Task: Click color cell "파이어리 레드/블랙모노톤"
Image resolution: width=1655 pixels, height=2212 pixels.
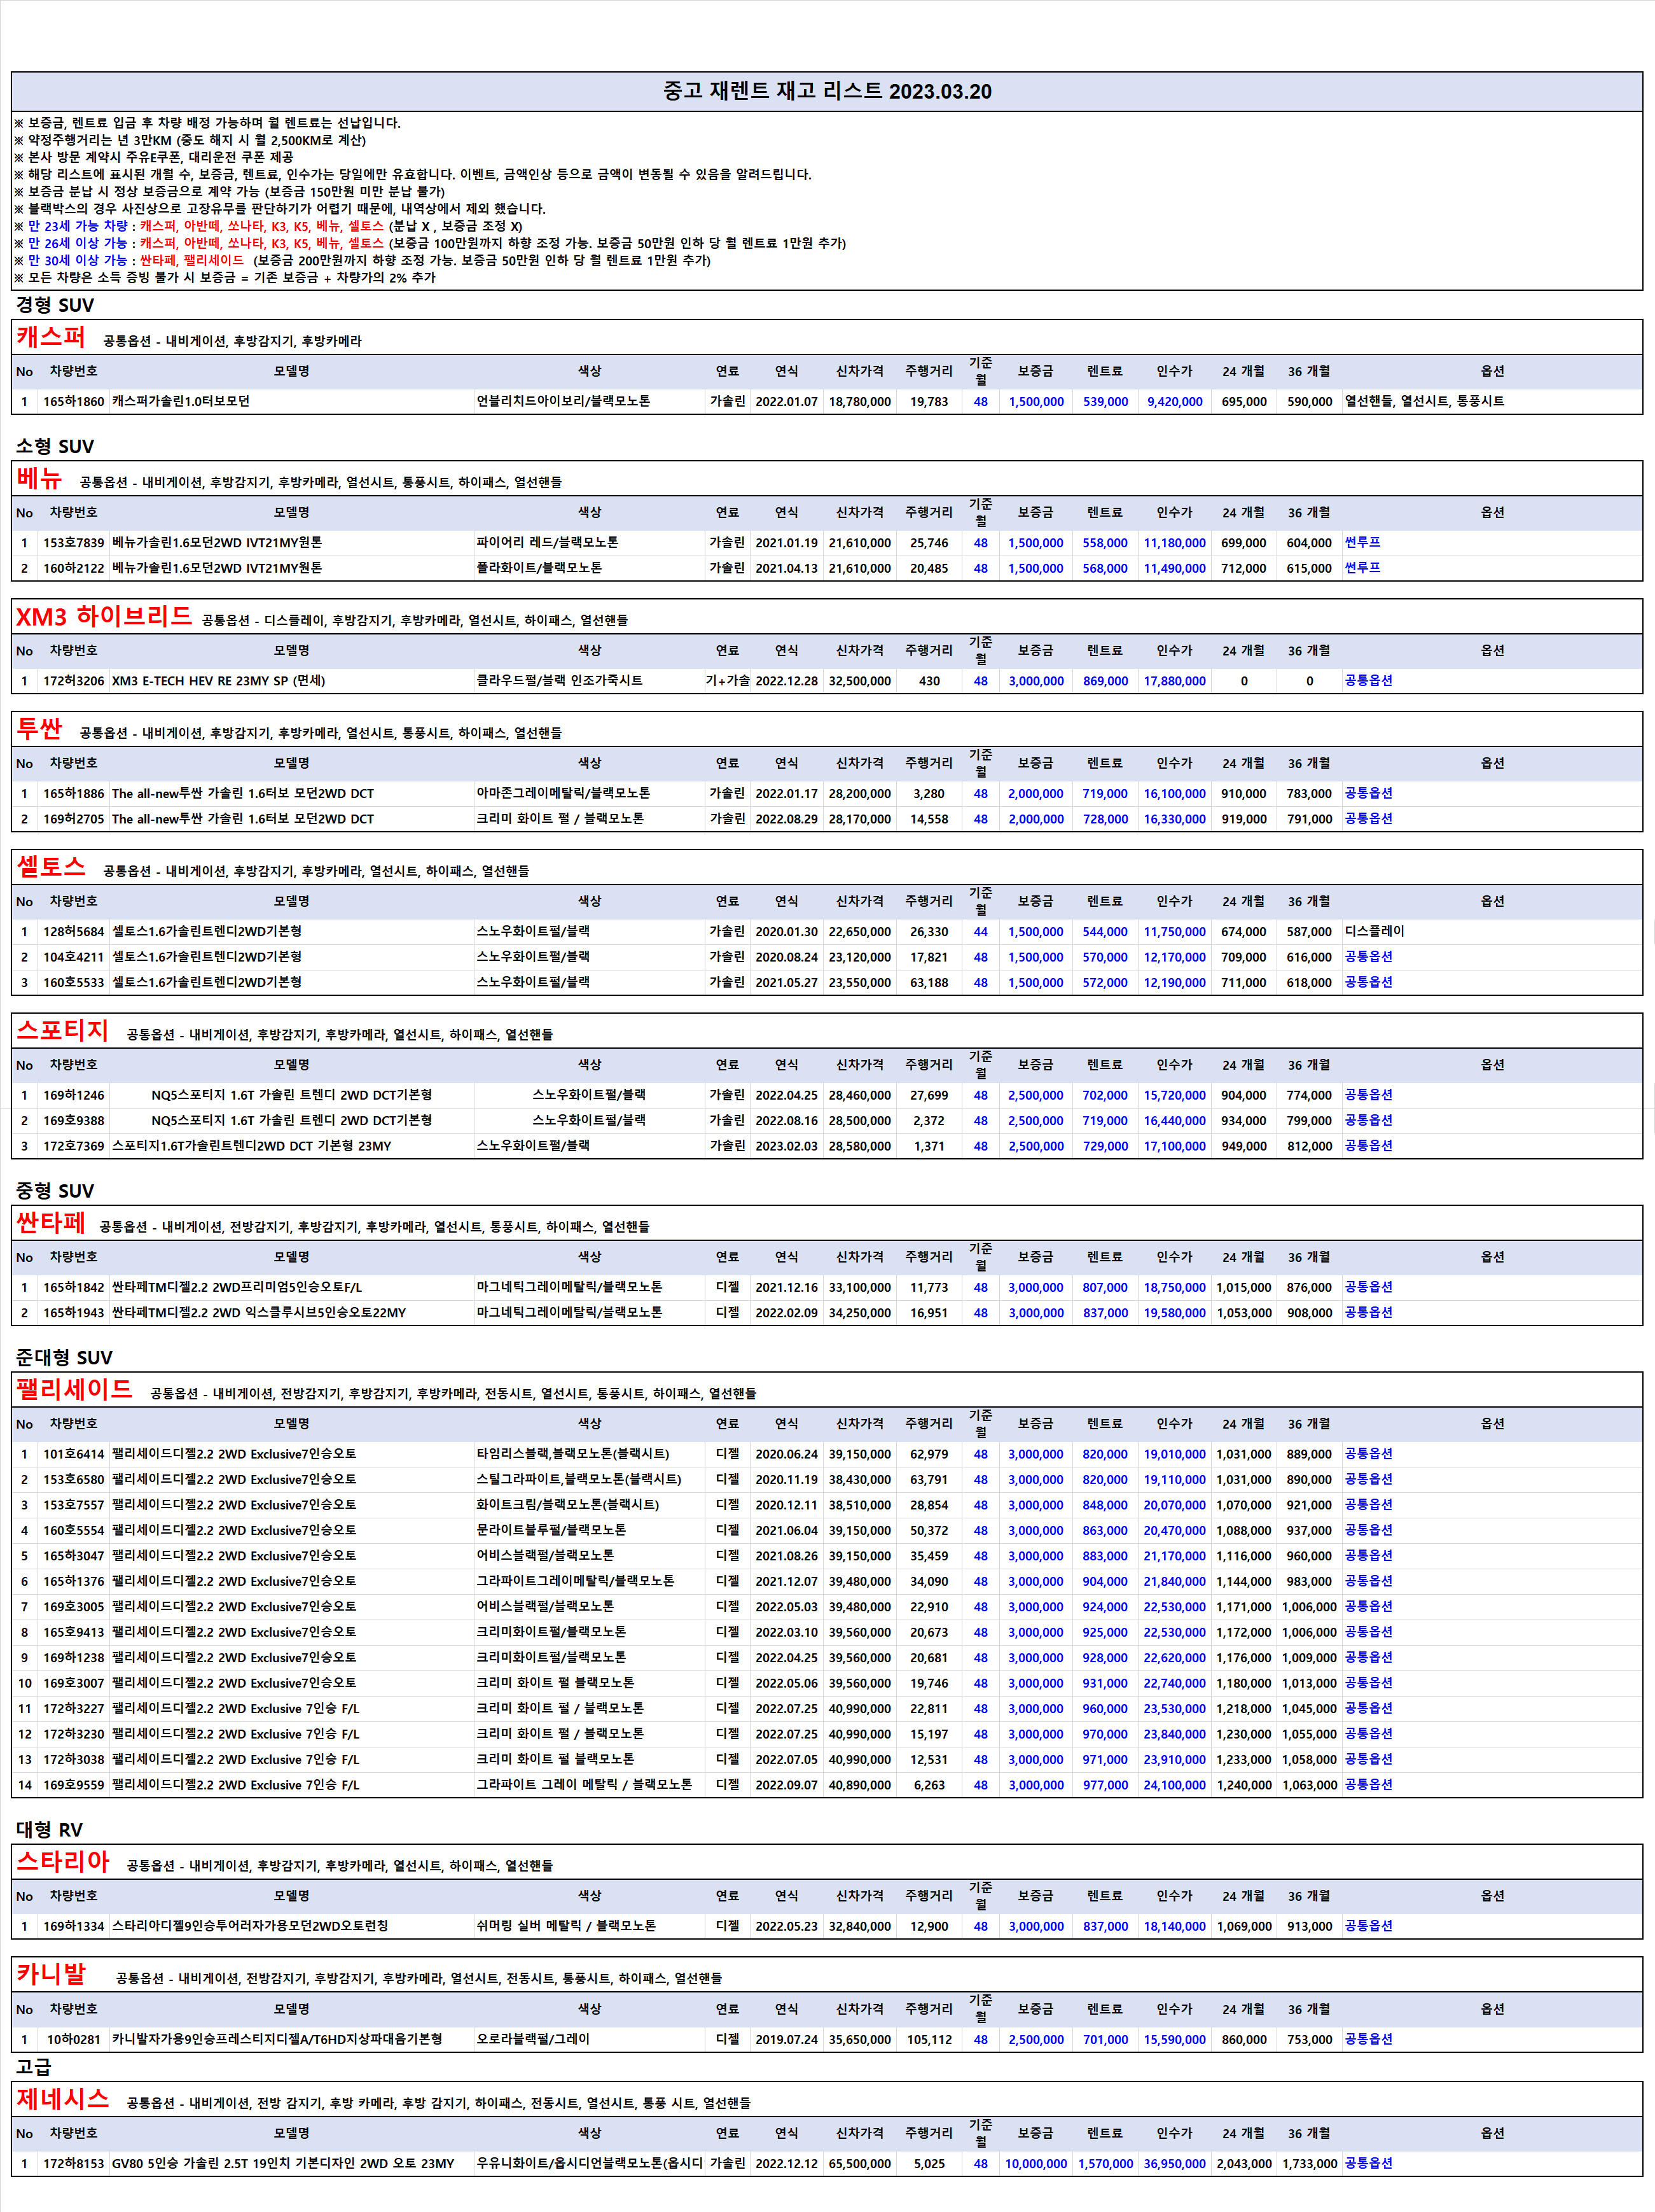Action: point(548,542)
